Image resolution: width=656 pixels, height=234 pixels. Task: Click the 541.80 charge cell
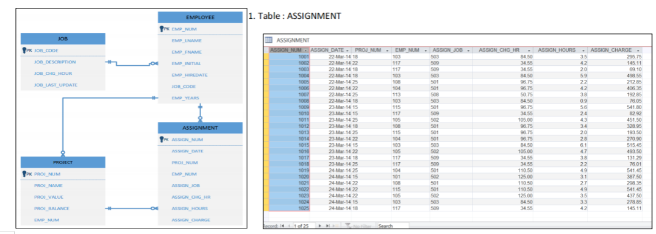[615, 107]
